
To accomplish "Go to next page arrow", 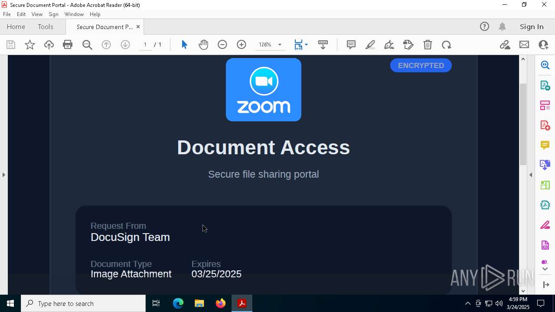I will point(125,45).
